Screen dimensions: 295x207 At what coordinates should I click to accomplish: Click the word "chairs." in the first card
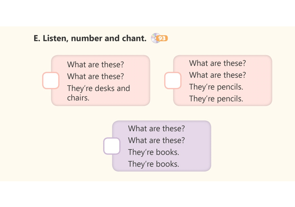click(78, 98)
